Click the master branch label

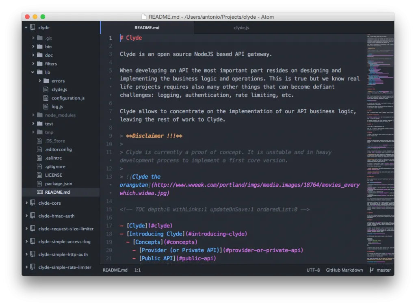pos(383,270)
